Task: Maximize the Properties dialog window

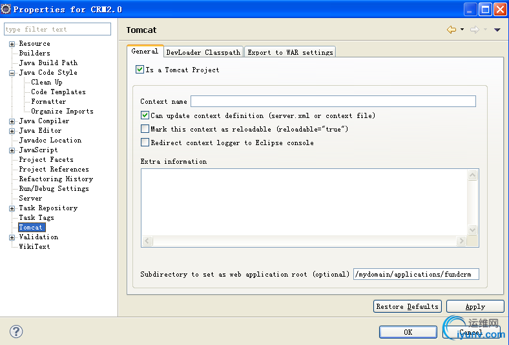Action: (485, 10)
